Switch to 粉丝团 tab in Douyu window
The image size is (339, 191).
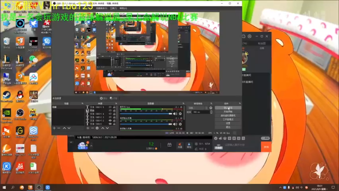click(261, 43)
